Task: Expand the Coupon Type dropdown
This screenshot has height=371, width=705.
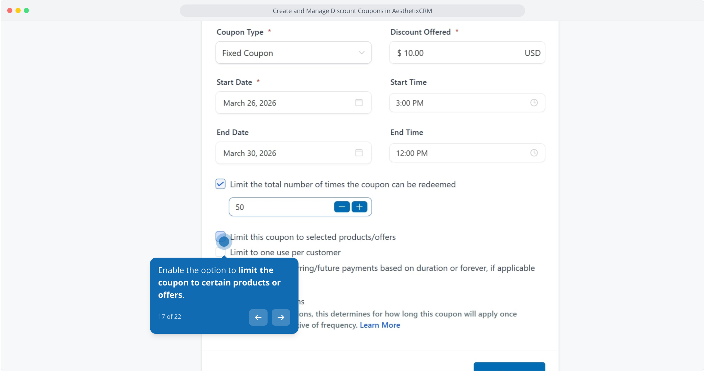Action: [293, 53]
